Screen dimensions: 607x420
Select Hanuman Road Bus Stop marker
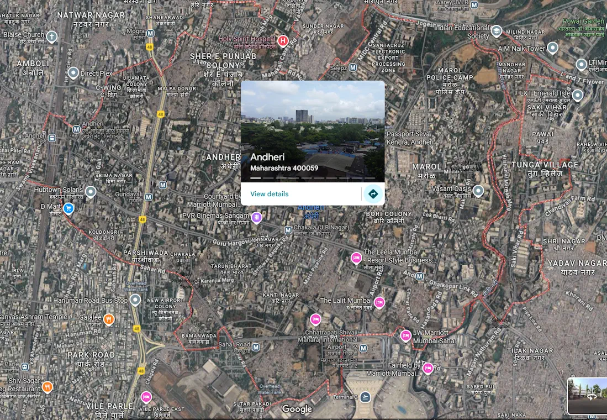135,300
